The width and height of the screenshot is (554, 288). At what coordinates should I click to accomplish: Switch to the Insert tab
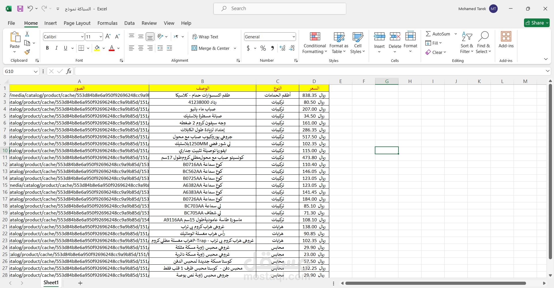pos(50,23)
